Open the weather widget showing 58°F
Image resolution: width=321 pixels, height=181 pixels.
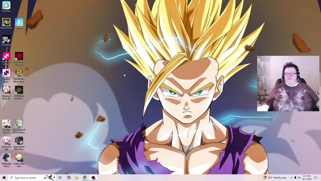(x=275, y=178)
